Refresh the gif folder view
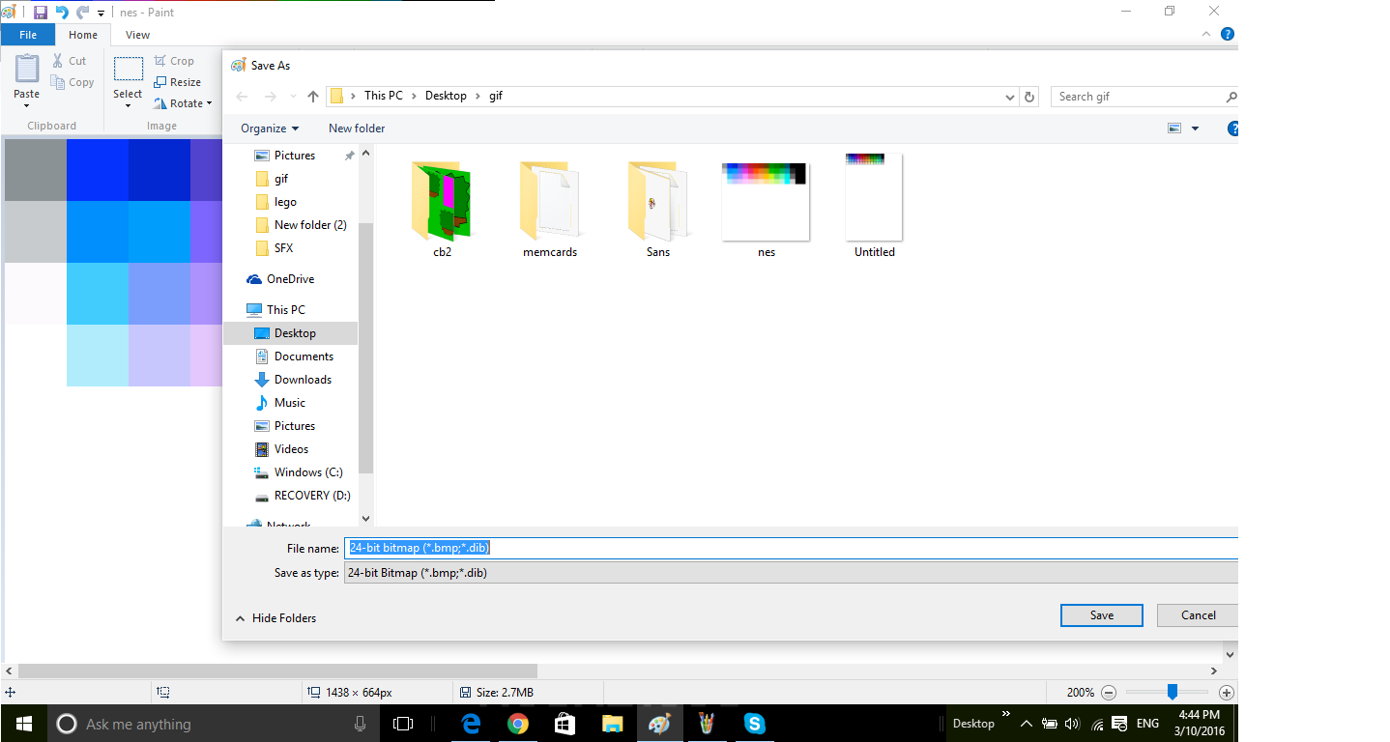Screen dimensions: 1390x742 tap(1029, 97)
